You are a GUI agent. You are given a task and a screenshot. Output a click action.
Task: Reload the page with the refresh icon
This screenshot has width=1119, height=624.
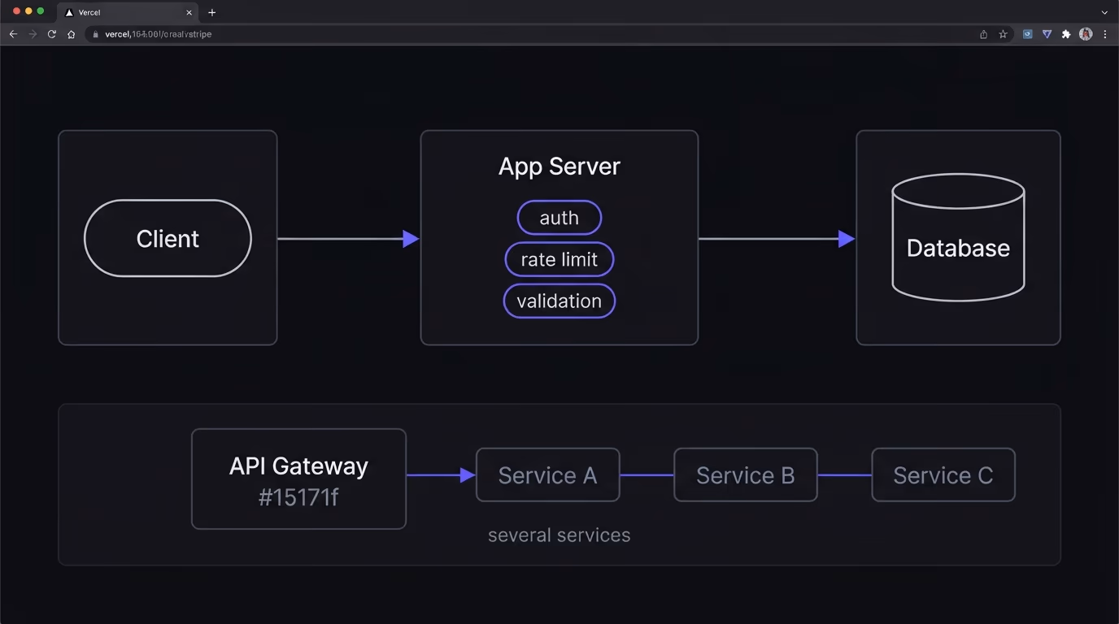(x=52, y=34)
